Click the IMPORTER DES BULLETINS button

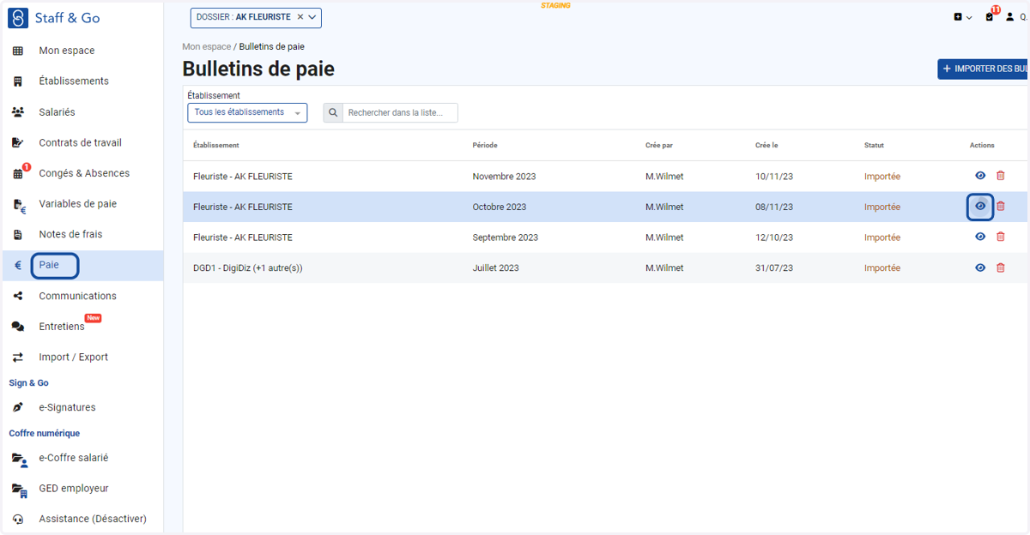coord(984,69)
